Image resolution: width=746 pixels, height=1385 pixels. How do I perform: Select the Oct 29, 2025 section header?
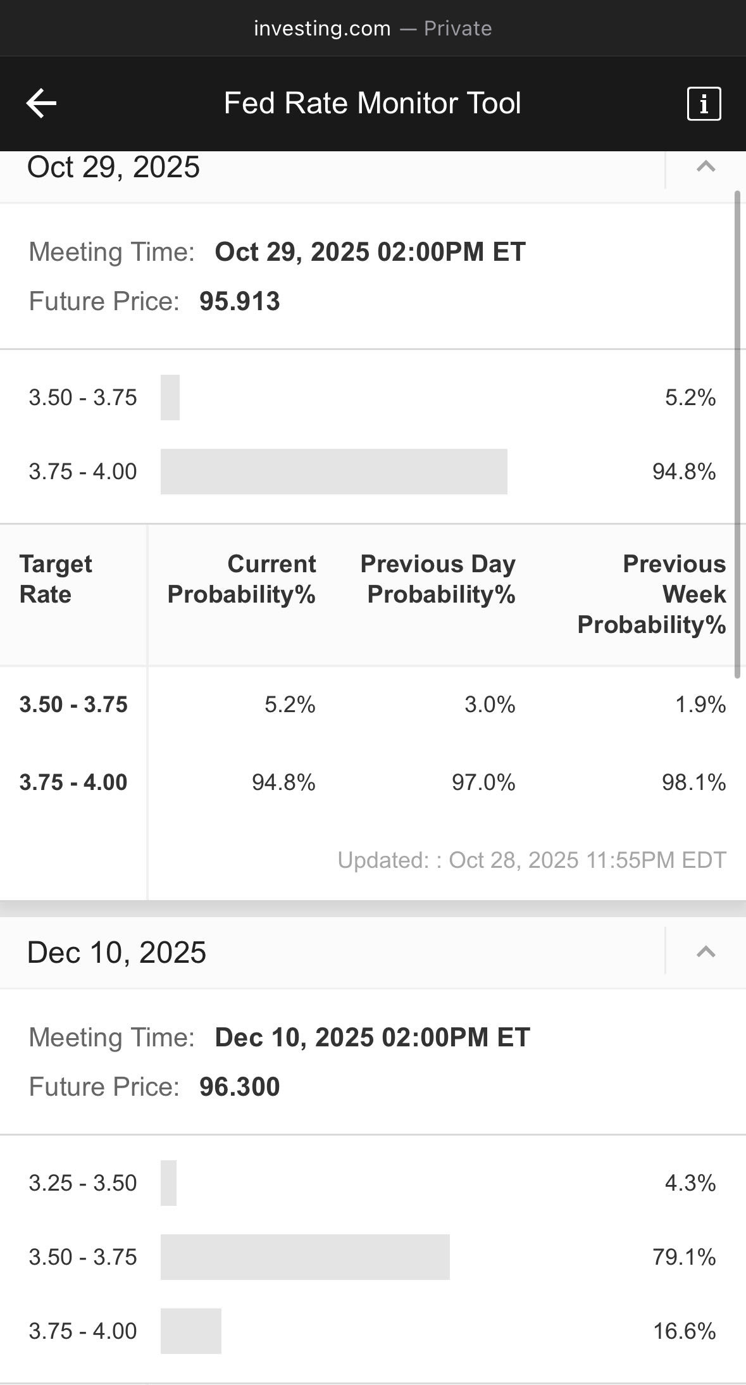click(x=114, y=168)
